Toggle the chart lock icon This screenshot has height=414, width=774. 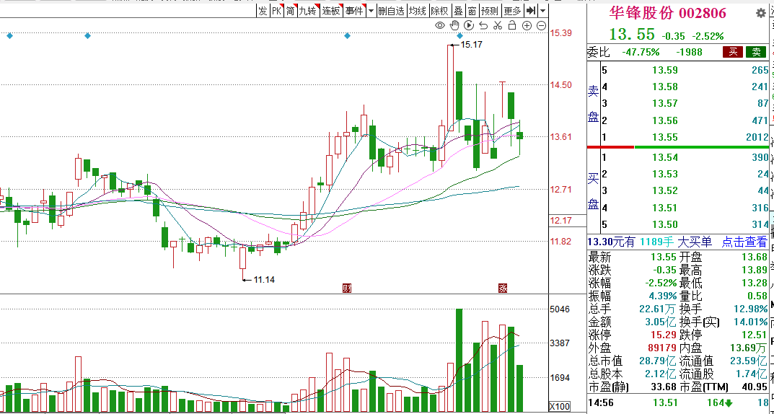pyautogui.click(x=511, y=26)
